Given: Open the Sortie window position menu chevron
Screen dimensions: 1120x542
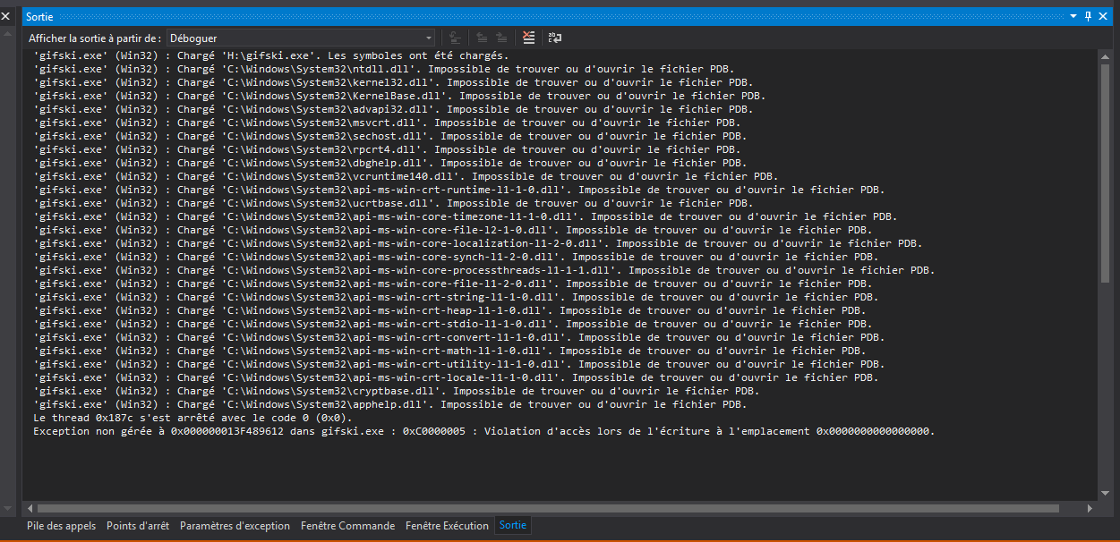Looking at the screenshot, I should pos(1073,16).
